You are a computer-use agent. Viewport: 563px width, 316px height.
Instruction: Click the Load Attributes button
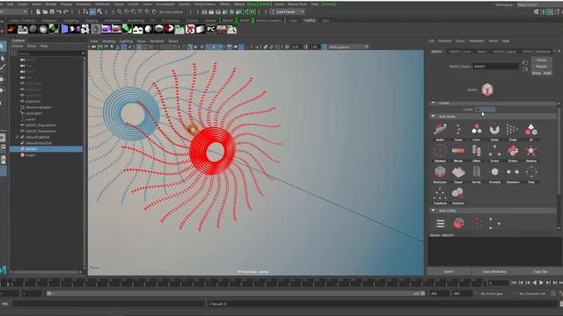(494, 271)
